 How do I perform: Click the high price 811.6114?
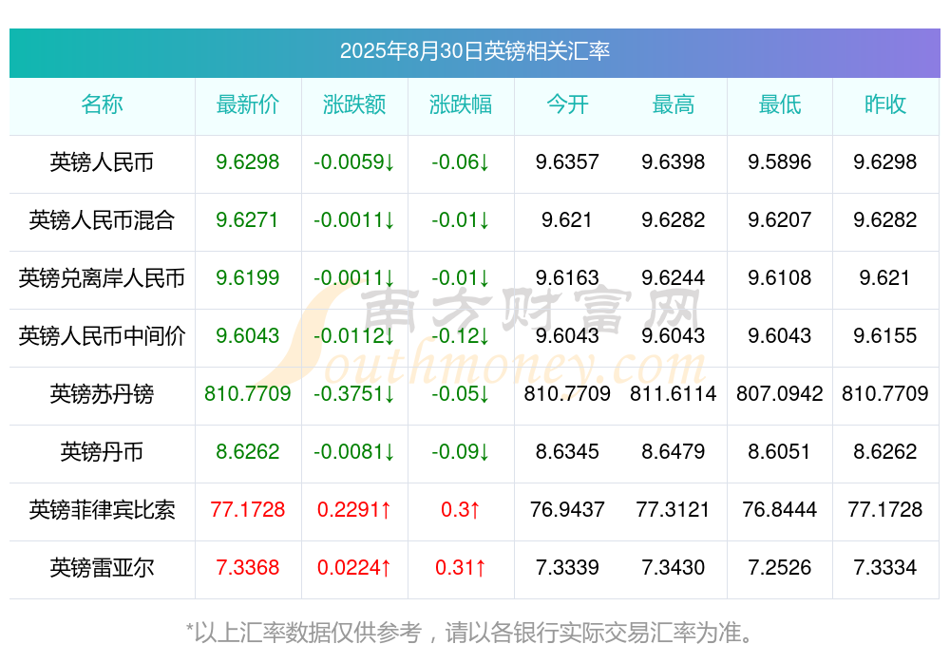[674, 393]
